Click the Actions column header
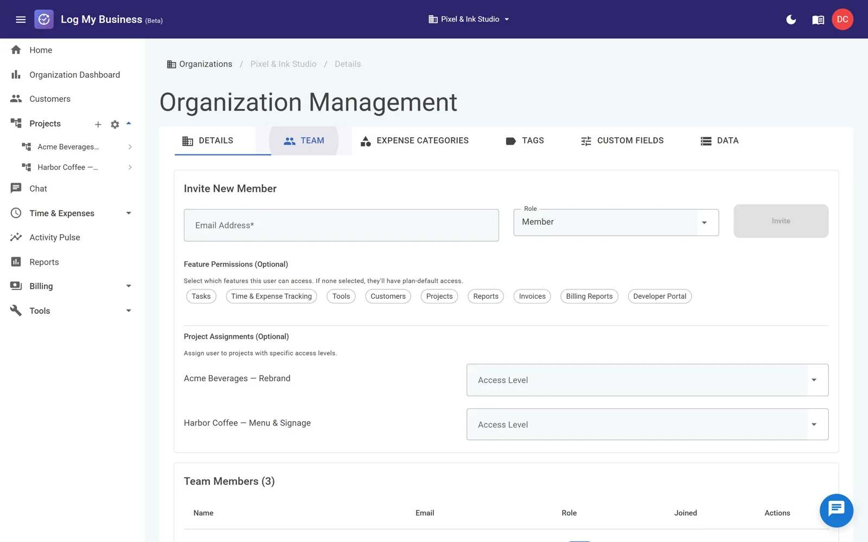 (x=777, y=513)
